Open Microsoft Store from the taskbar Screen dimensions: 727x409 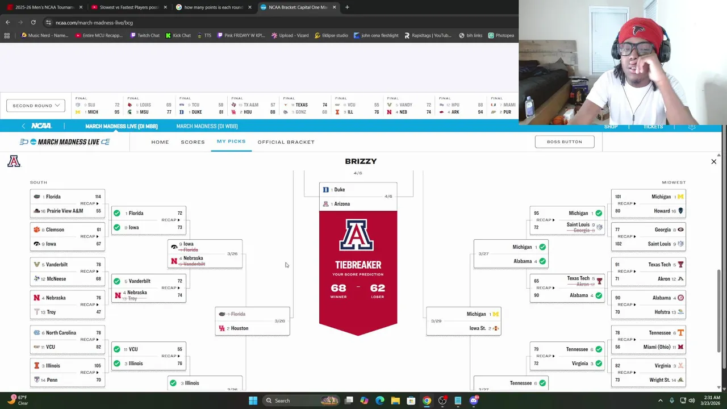(x=411, y=400)
